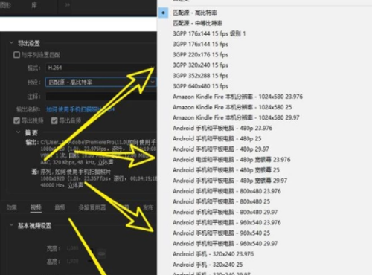Screen dimensions: 372x275
Task: Switch to the 视频 tab
Action: [36, 207]
